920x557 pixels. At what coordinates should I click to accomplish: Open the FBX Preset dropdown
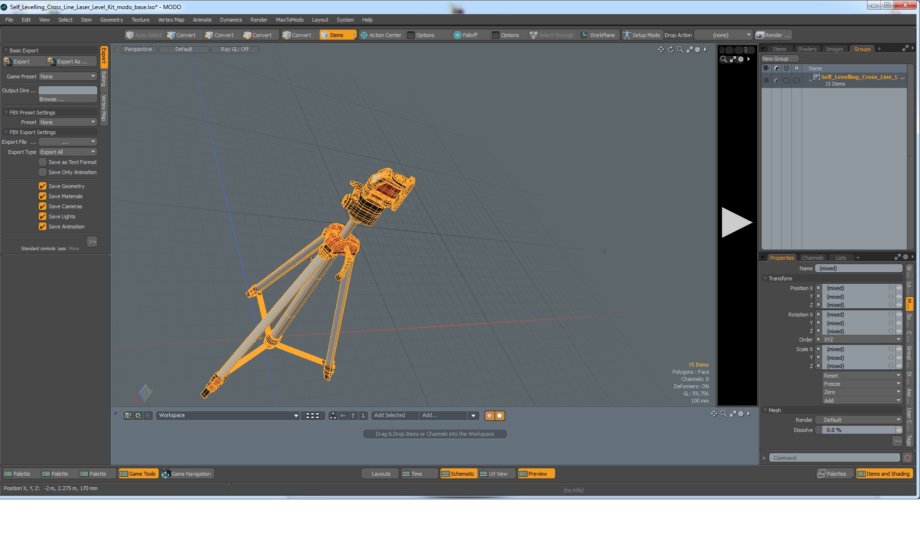pos(68,122)
